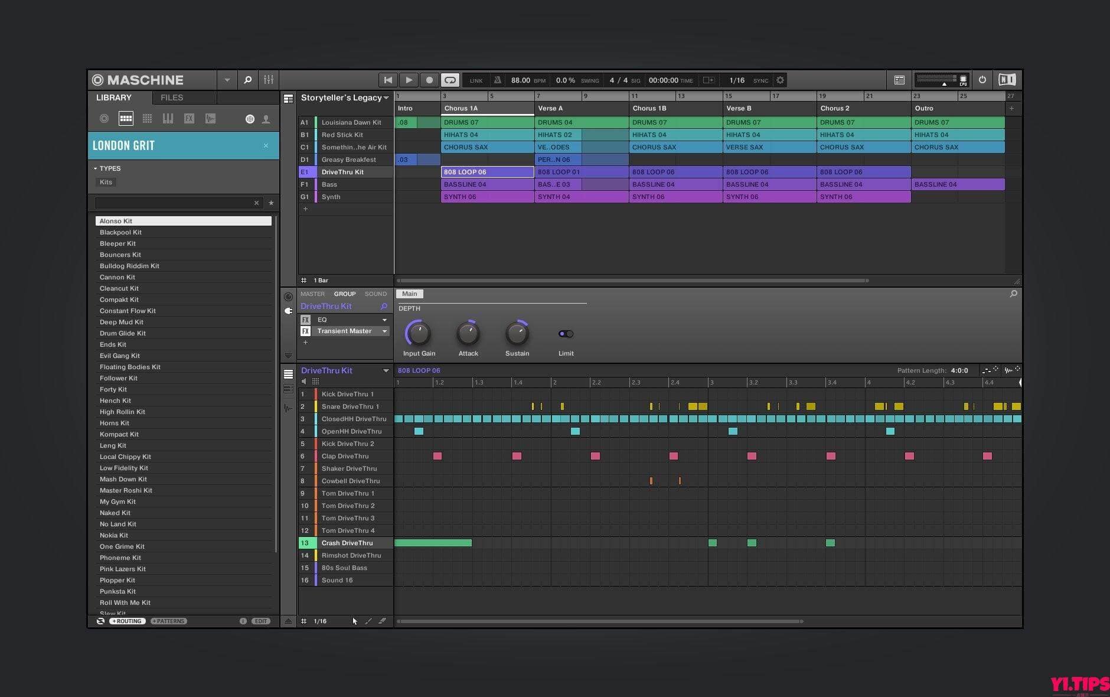Switch to the FILES tab

coord(171,97)
